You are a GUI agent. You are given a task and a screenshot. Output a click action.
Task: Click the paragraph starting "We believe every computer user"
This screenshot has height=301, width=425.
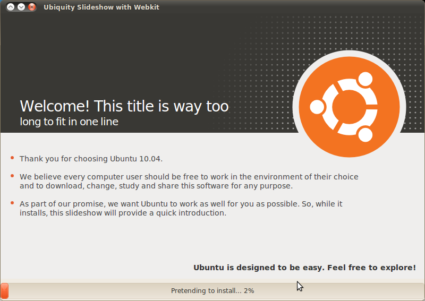click(x=189, y=181)
